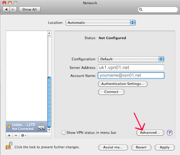Screen dimensions: 180x155
Task: Click the Connect button
Action: (111, 92)
